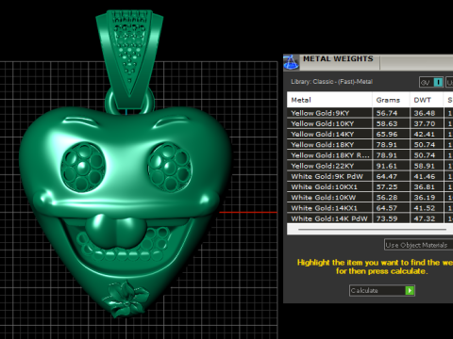Select the White Gold:10KW row
Image resolution: width=453 pixels, height=339 pixels.
(370, 198)
